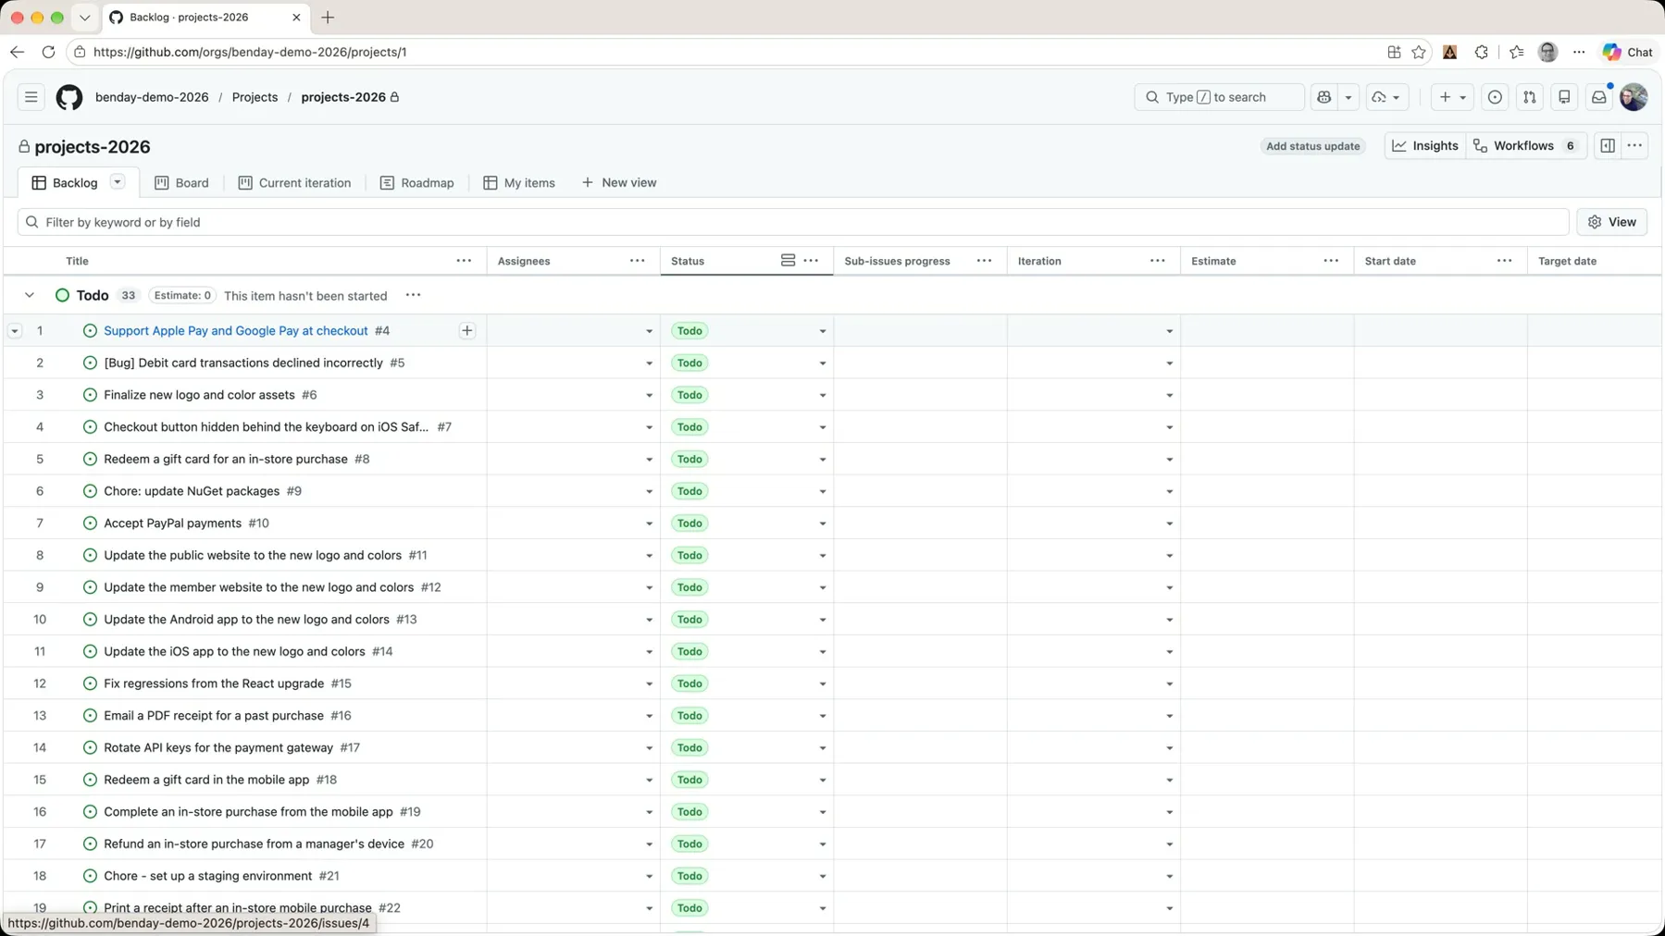Open the pull requests icon in the header
Viewport: 1665px width, 936px height.
pos(1530,97)
